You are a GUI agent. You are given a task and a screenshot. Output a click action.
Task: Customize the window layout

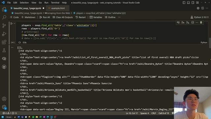click(x=197, y=3)
